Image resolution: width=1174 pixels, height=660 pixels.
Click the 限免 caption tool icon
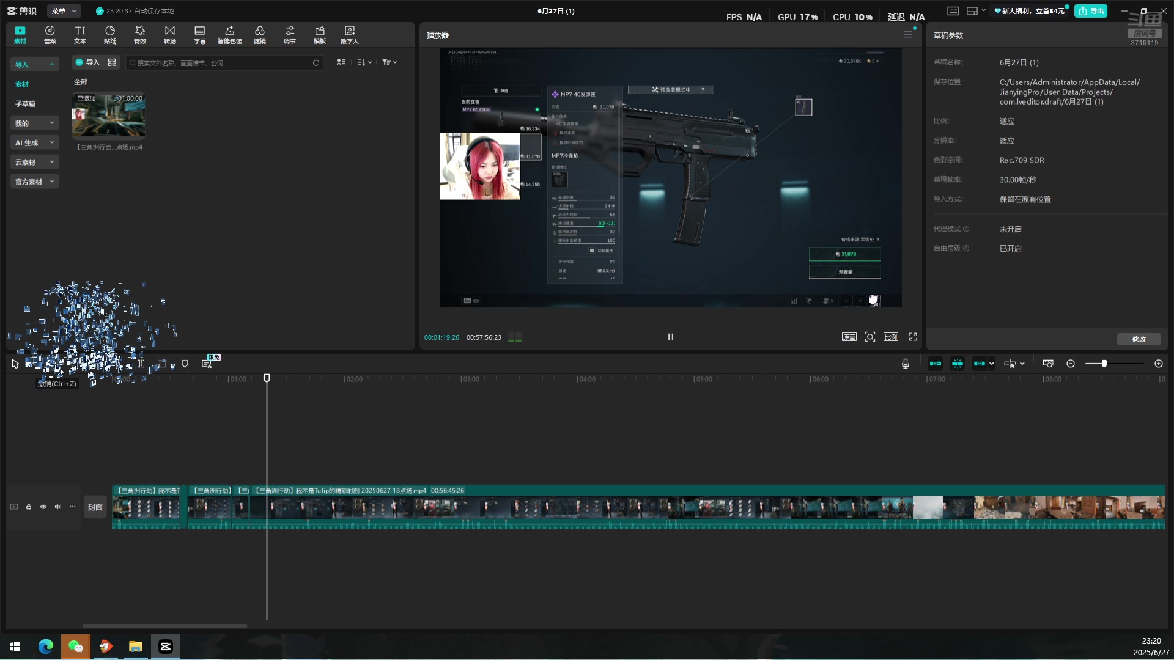(x=207, y=363)
